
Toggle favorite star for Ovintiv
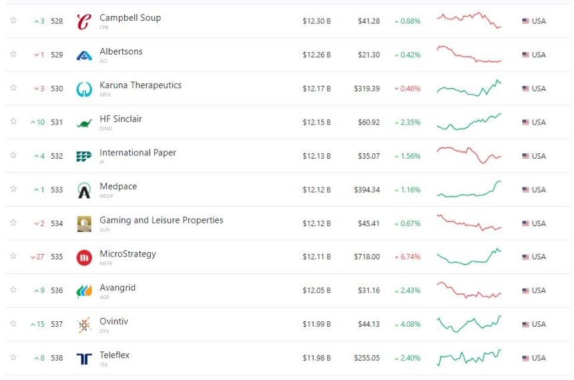[x=13, y=323]
